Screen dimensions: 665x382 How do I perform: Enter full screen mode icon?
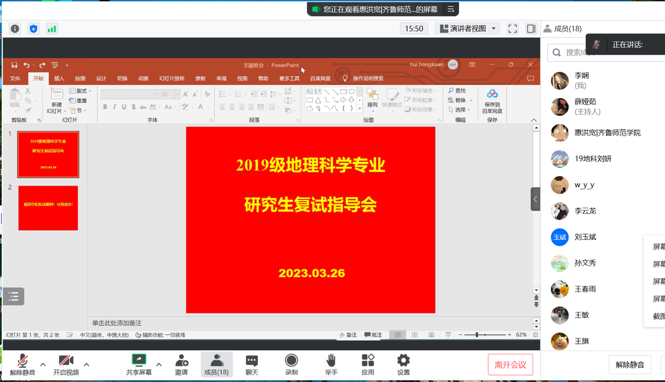[x=513, y=29]
